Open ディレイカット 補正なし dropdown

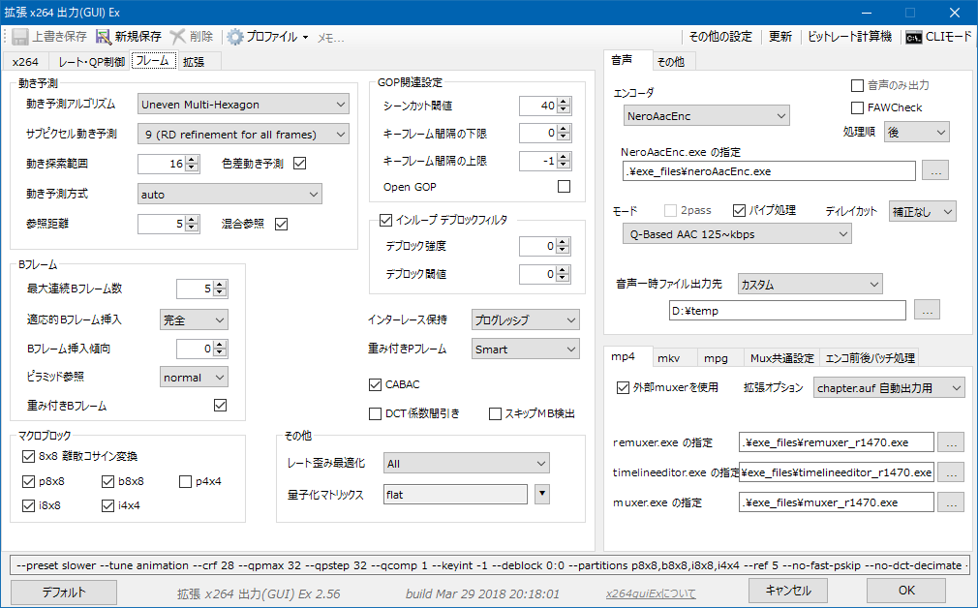point(923,211)
